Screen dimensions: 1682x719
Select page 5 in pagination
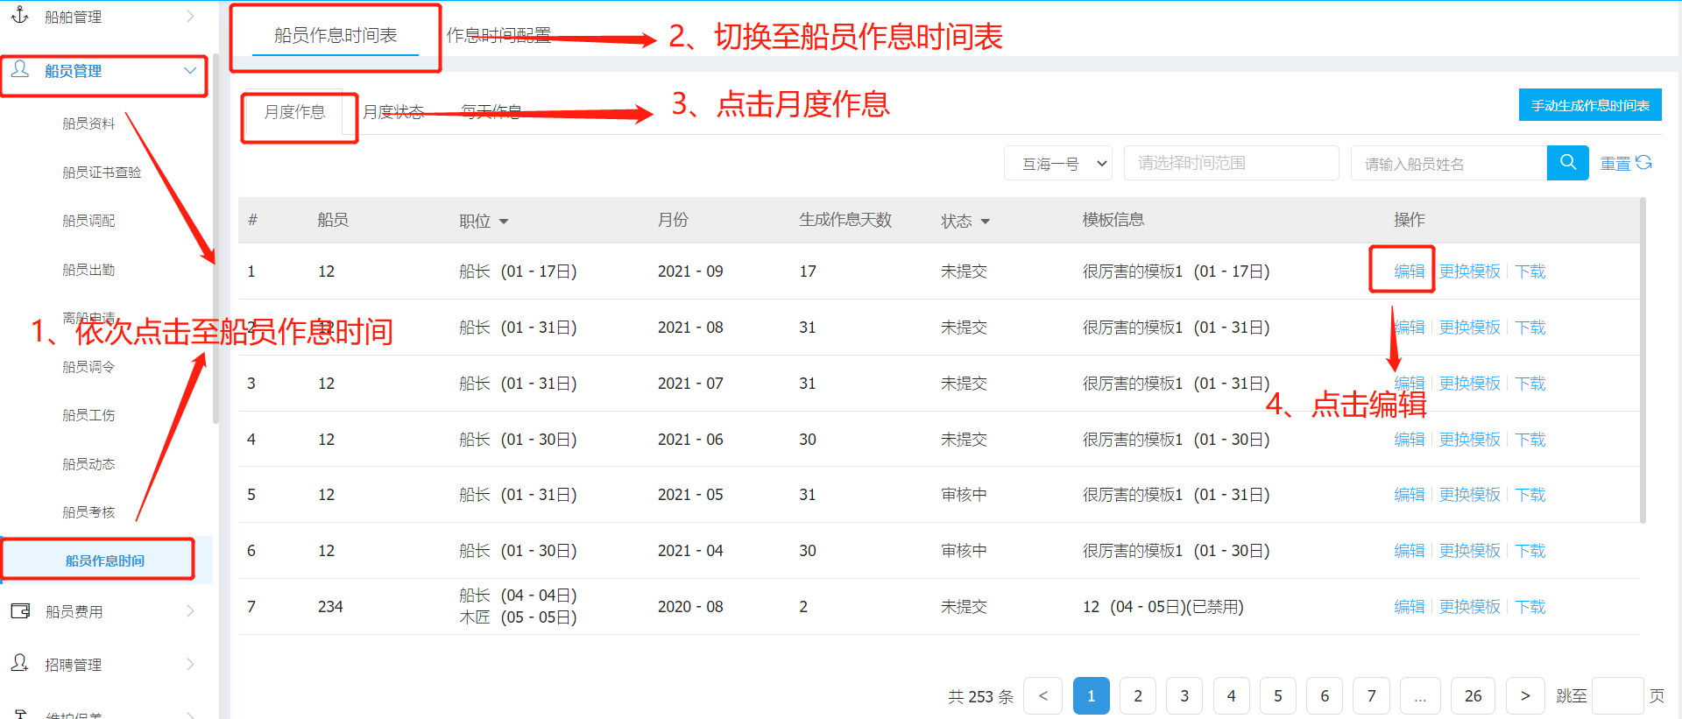click(x=1278, y=696)
